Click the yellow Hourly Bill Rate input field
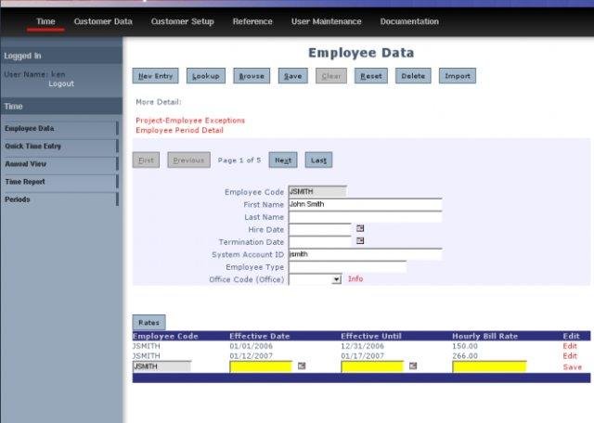 489,366
